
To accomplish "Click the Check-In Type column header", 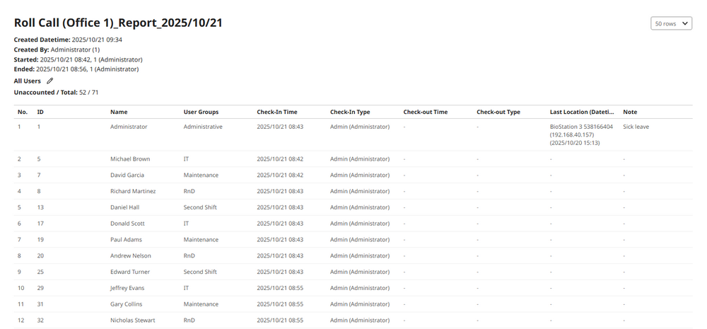I will coord(349,112).
